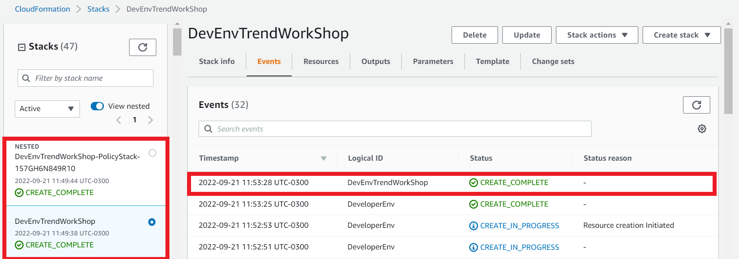Sort by Timestamp column arrow
The image size is (739, 259).
[324, 158]
